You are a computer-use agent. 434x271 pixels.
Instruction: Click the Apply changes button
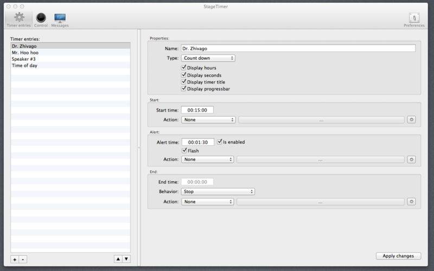398,256
